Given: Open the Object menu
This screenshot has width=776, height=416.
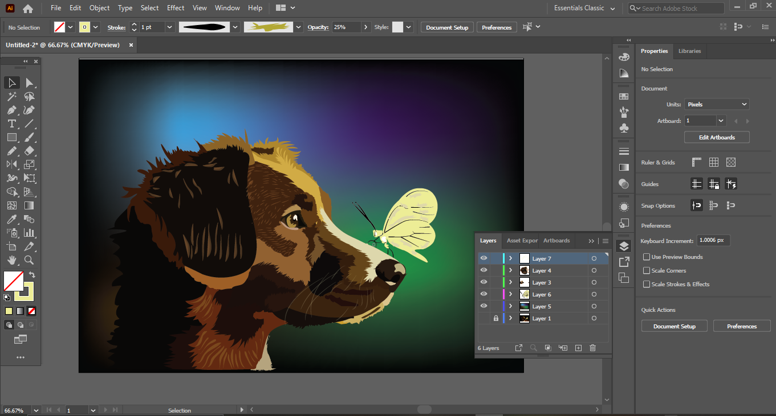Looking at the screenshot, I should [99, 8].
